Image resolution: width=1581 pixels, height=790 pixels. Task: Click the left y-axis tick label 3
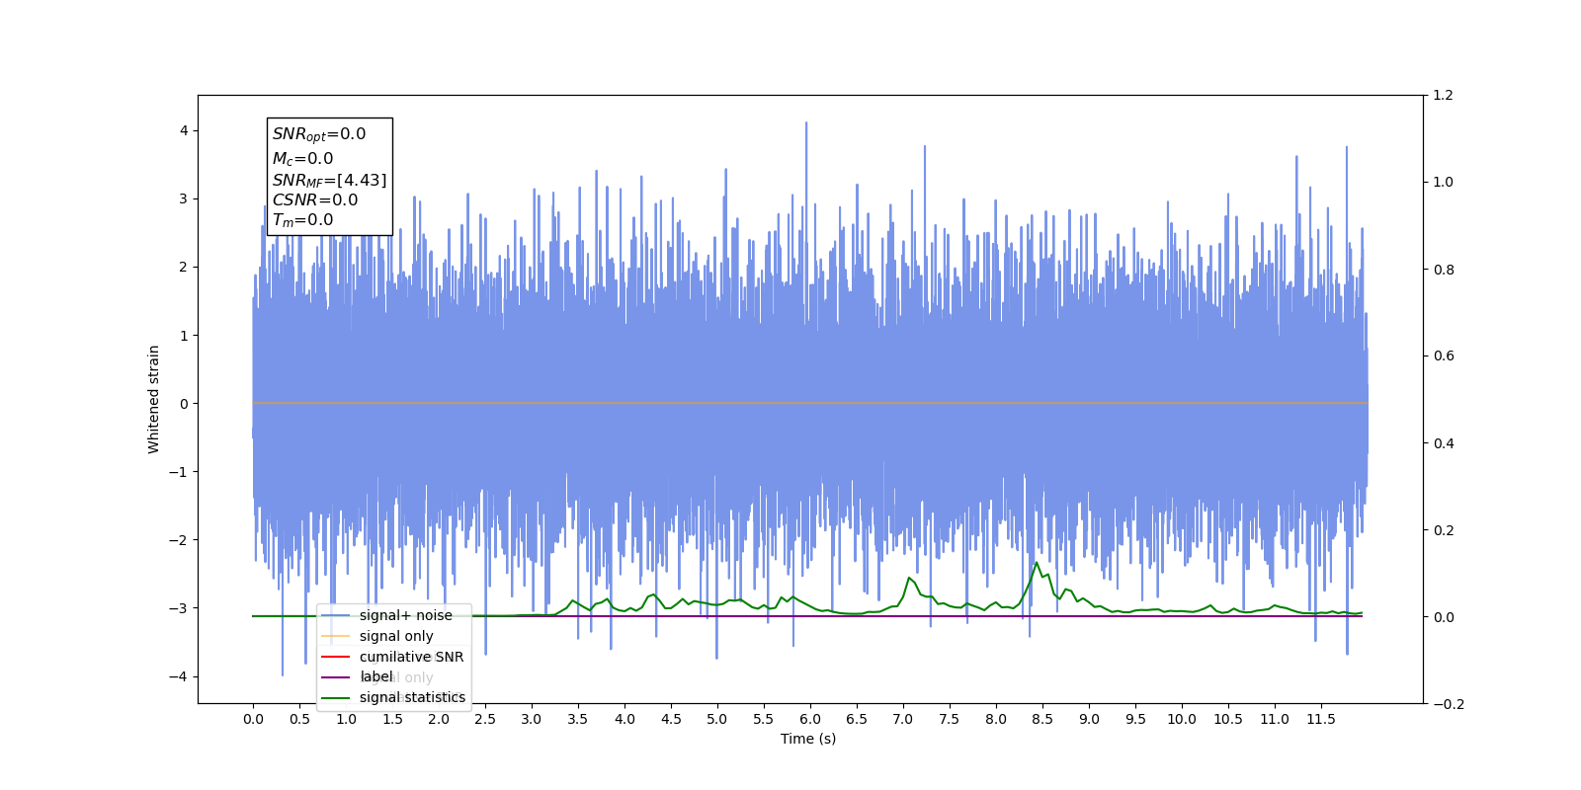pyautogui.click(x=183, y=198)
